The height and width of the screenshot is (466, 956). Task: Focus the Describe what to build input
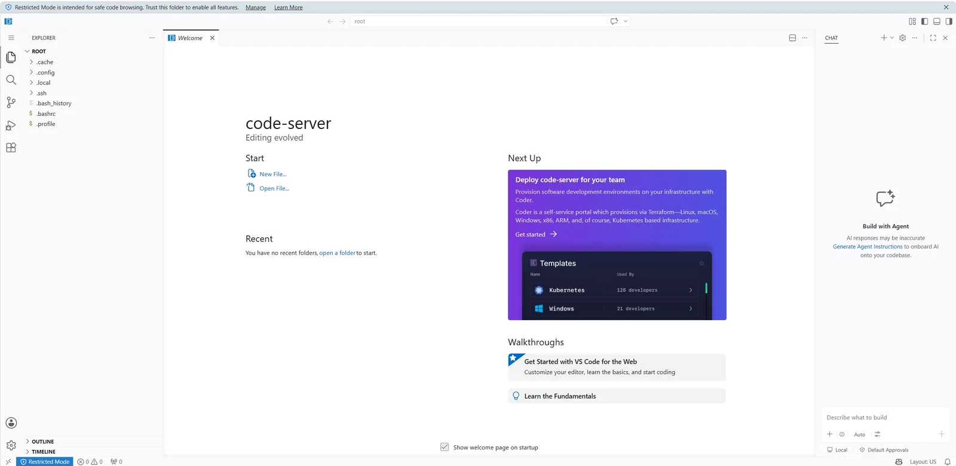coord(885,418)
